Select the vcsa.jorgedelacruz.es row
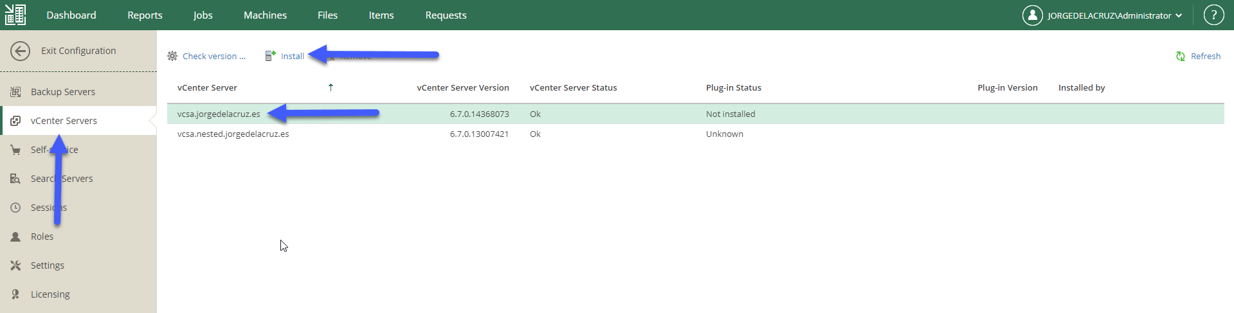The height and width of the screenshot is (313, 1234). 696,114
